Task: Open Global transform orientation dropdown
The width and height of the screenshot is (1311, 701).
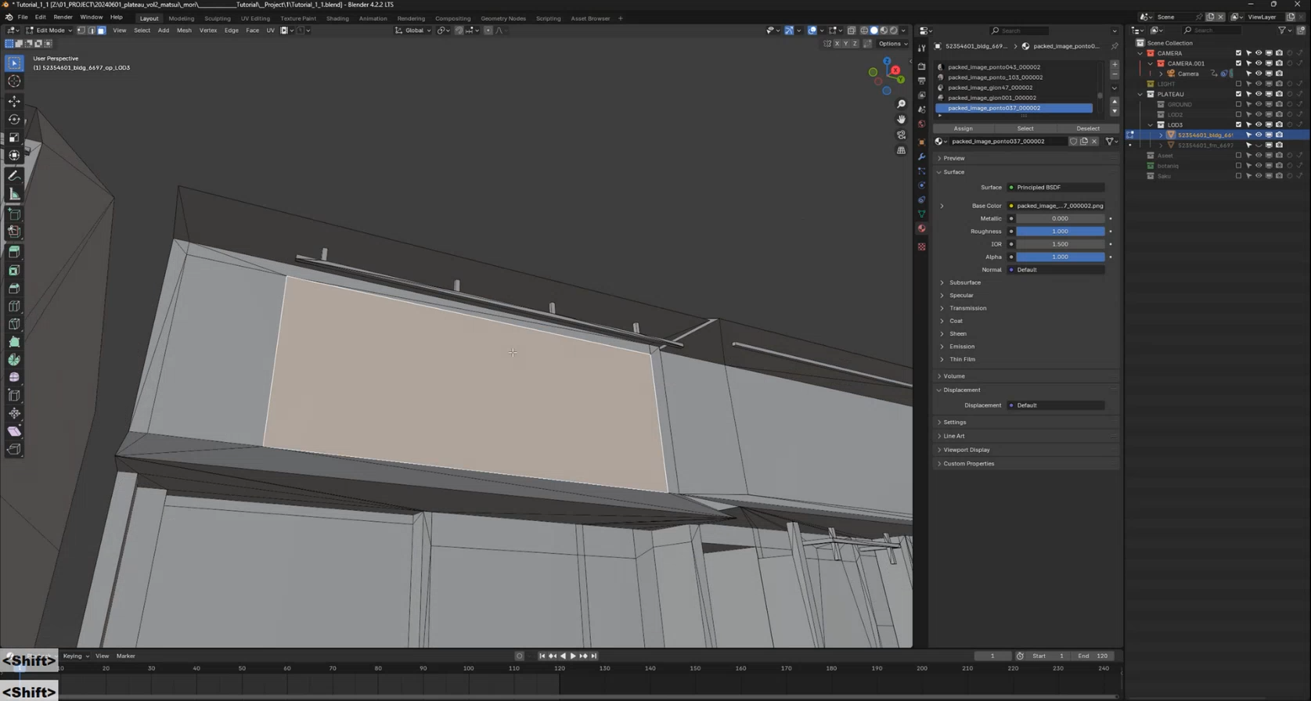Action: 412,31
